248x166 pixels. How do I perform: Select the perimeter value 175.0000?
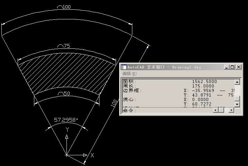coord(203,86)
